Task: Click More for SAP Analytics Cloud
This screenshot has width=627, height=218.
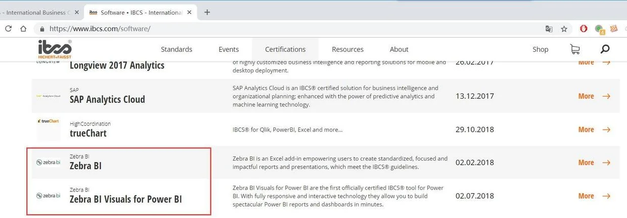Action: pyautogui.click(x=594, y=96)
